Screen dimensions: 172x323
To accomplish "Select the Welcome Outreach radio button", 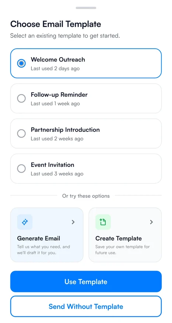I will click(21, 63).
